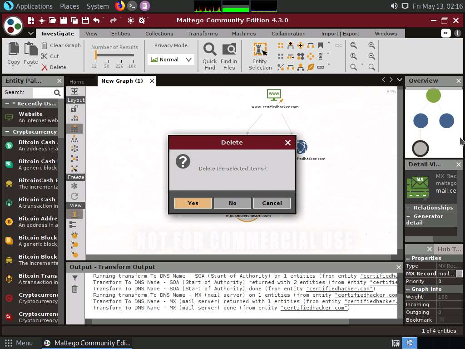The height and width of the screenshot is (349, 465).
Task: Click the Delete option in the ribbon
Action: (54, 67)
